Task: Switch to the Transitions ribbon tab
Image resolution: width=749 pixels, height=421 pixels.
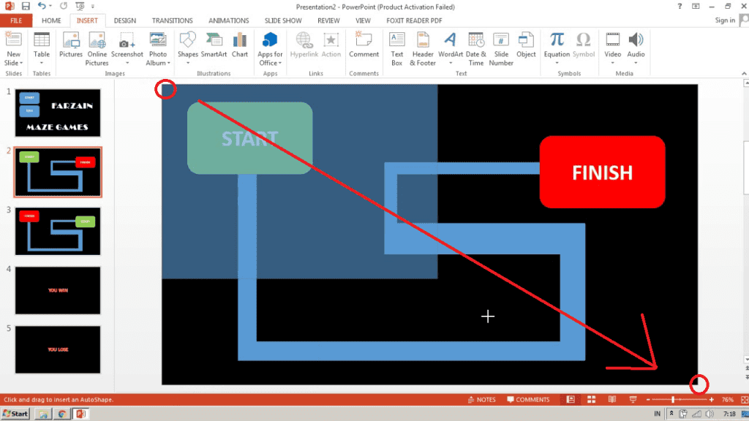Action: 173,20
